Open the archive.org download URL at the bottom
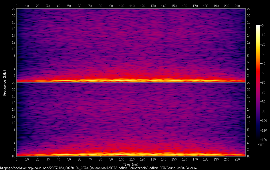Image resolution: width=270 pixels, height=170 pixels. (x=99, y=168)
